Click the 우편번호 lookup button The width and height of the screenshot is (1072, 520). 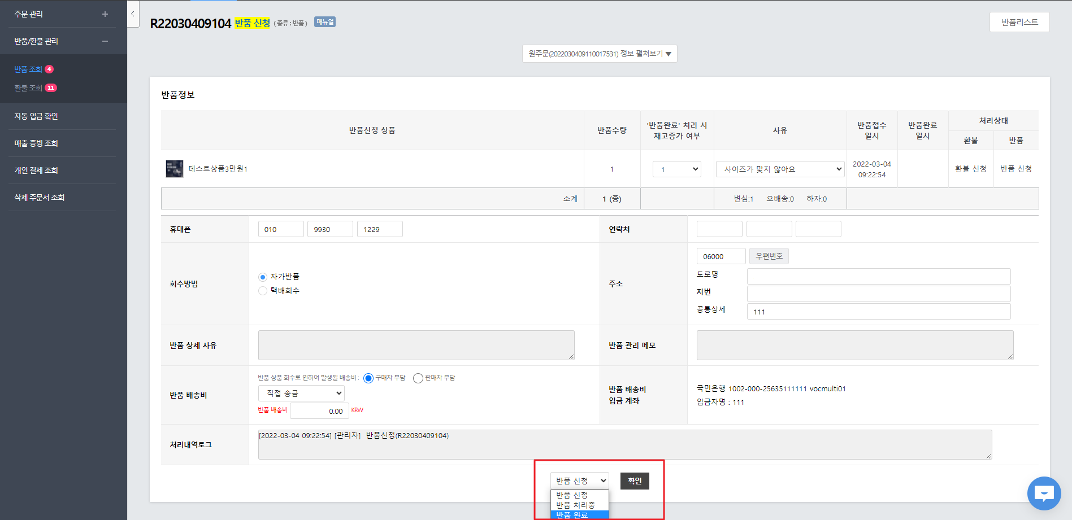(x=769, y=256)
